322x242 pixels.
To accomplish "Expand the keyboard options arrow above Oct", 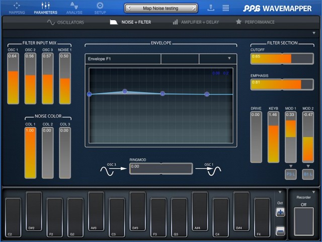I will [280, 193].
